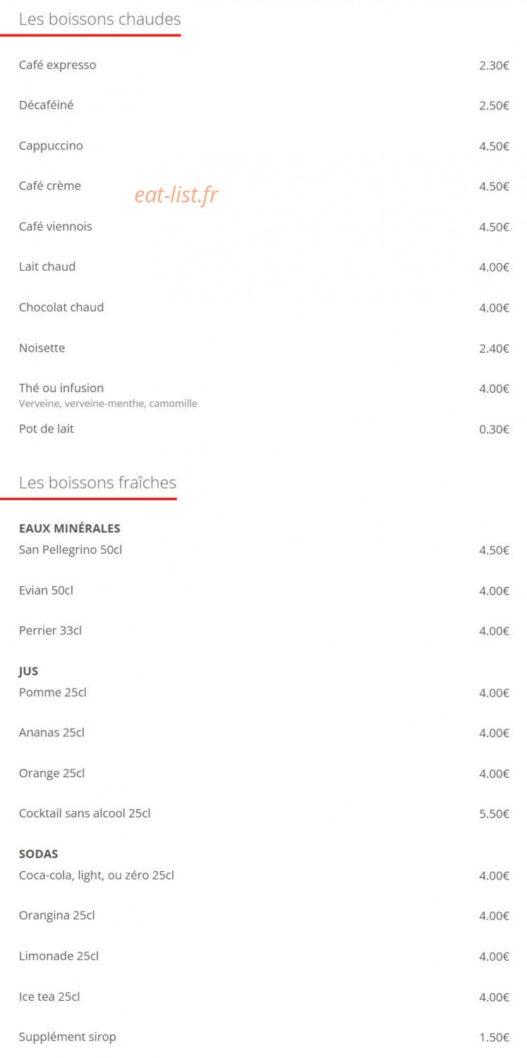This screenshot has height=1058, width=527.
Task: Click the Noisette price 2.40€
Action: [x=494, y=348]
